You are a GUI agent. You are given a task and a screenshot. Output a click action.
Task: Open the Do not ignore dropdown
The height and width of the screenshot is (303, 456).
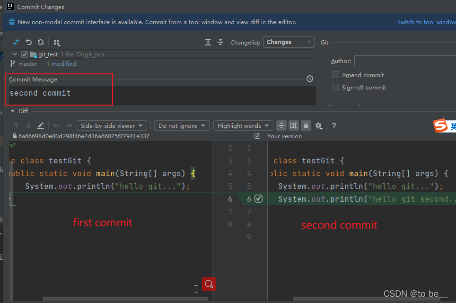coord(182,126)
